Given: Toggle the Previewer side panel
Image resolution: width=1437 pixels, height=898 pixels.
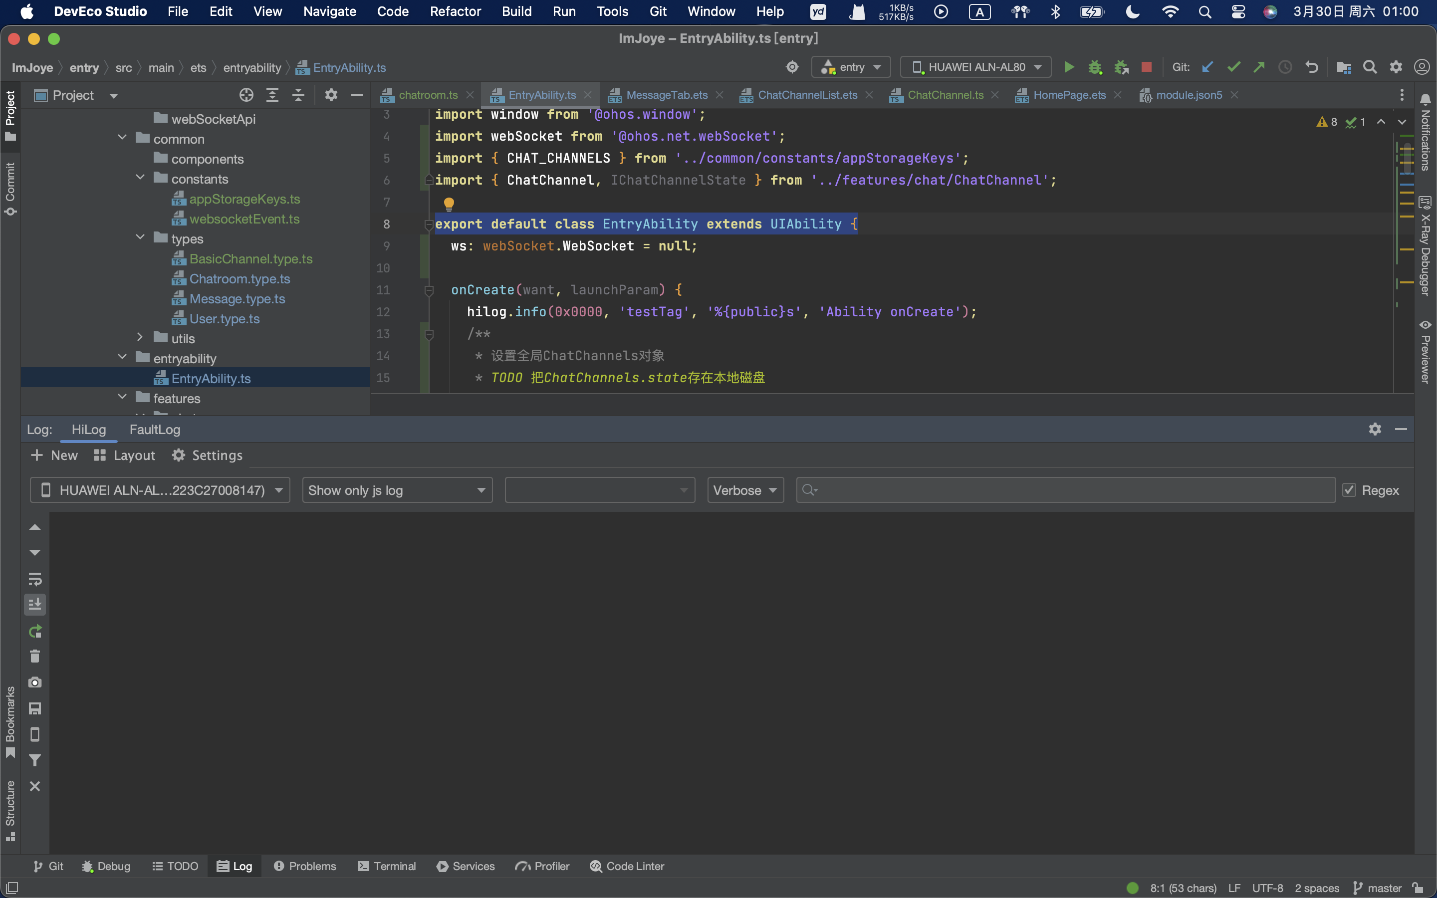Looking at the screenshot, I should point(1425,352).
